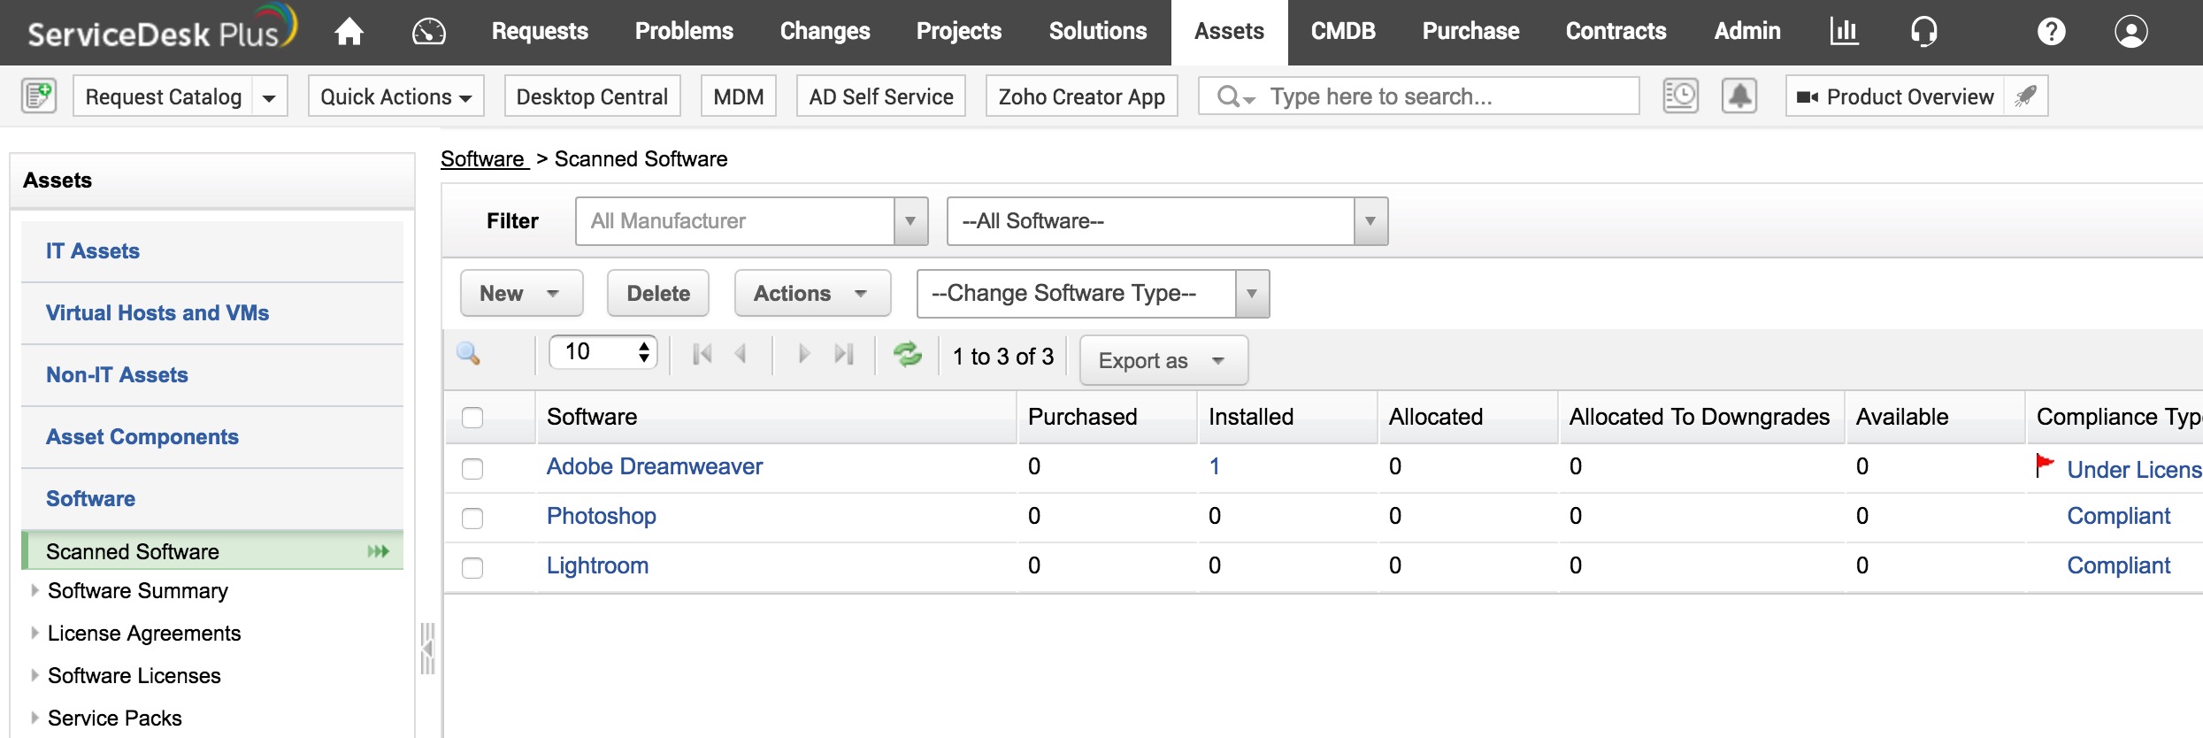Viewport: 2203px width, 738px height.
Task: Refresh the software list
Action: (x=907, y=355)
